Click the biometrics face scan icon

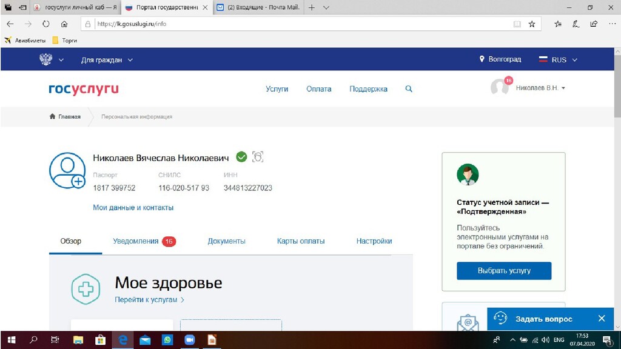(x=258, y=157)
